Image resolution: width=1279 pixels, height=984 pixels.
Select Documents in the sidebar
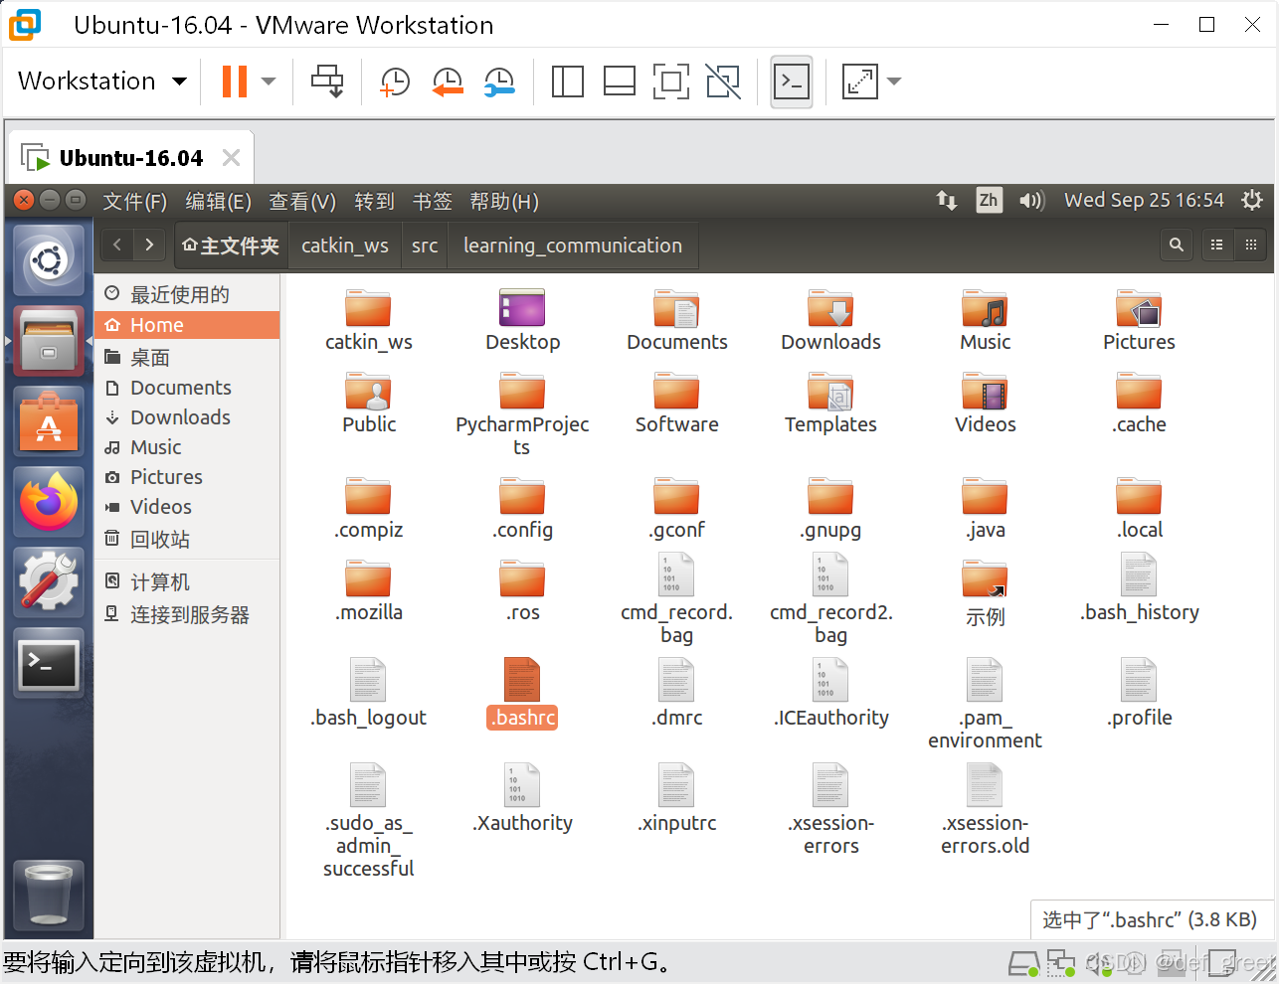187,388
